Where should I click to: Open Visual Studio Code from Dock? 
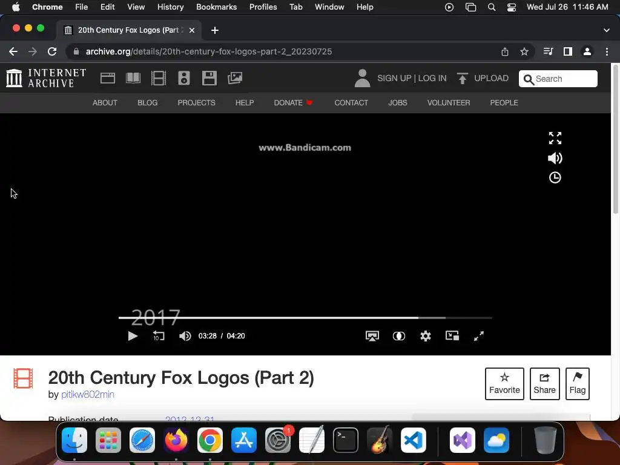click(x=413, y=440)
